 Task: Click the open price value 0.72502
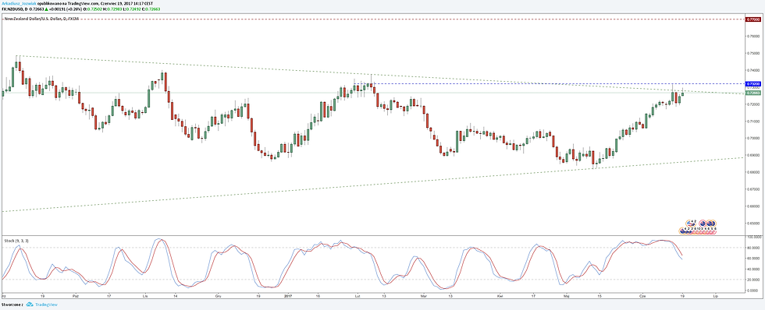click(x=94, y=9)
